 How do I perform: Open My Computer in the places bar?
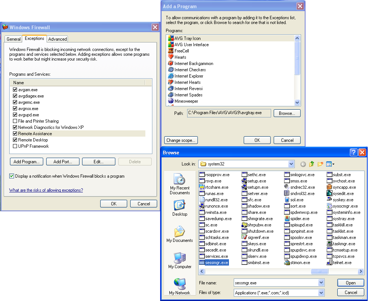coord(180,260)
